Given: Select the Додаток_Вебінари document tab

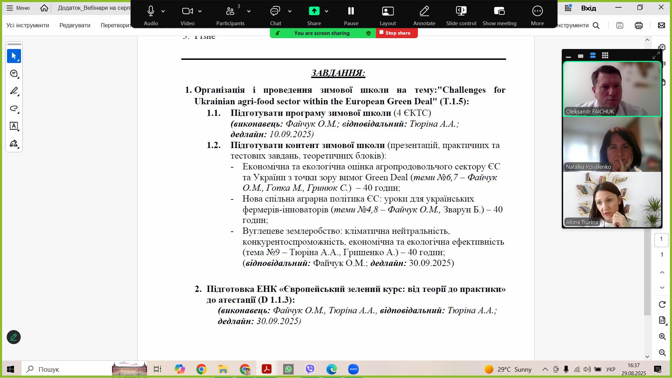Looking at the screenshot, I should click(x=94, y=8).
